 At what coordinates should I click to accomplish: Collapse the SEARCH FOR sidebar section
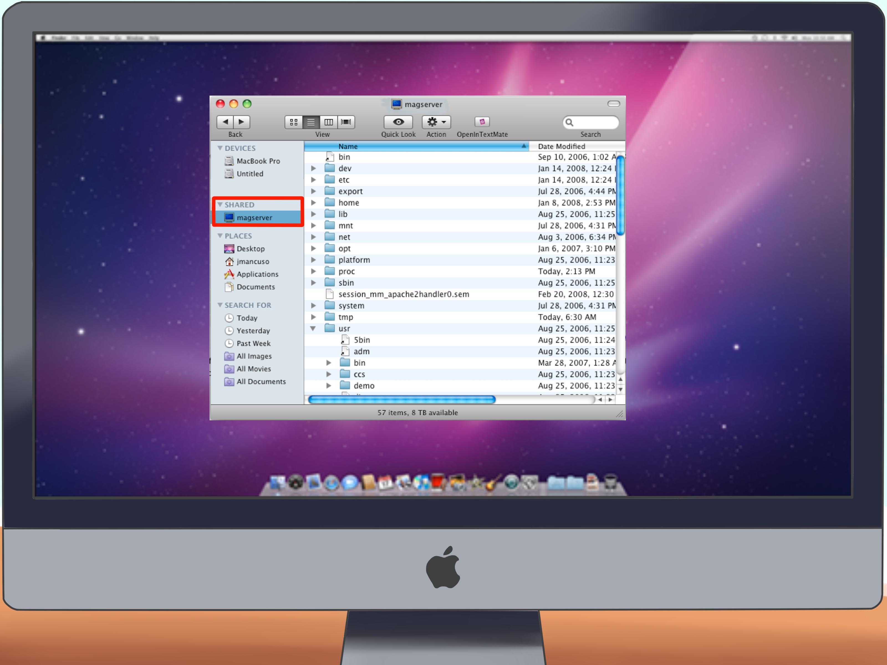(x=220, y=305)
